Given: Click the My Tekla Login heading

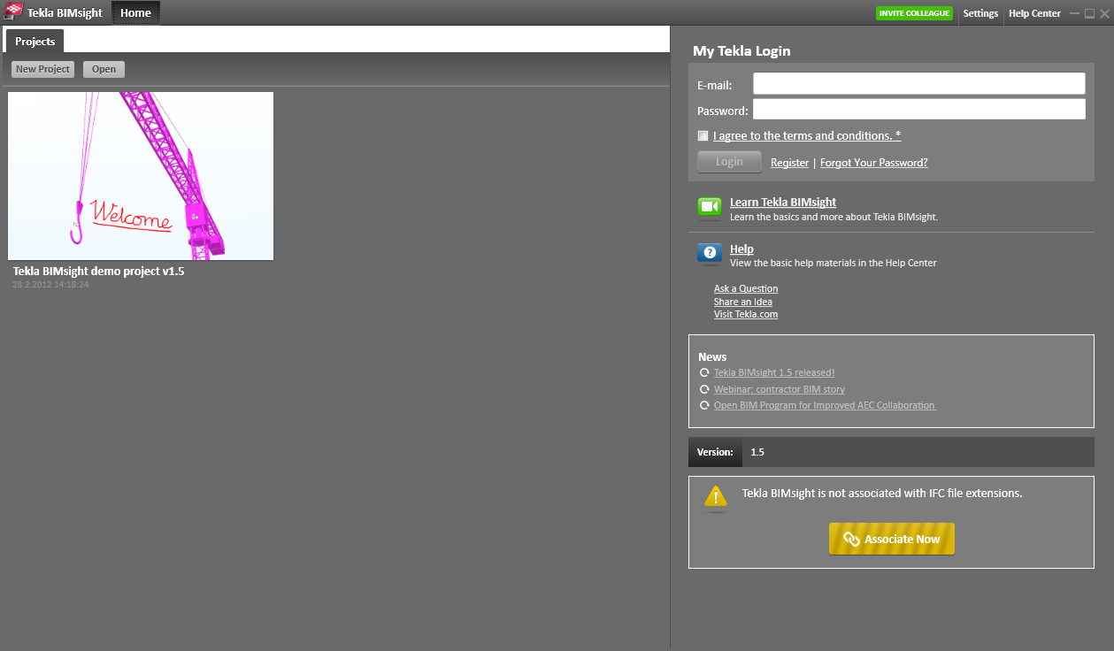Looking at the screenshot, I should coord(741,51).
